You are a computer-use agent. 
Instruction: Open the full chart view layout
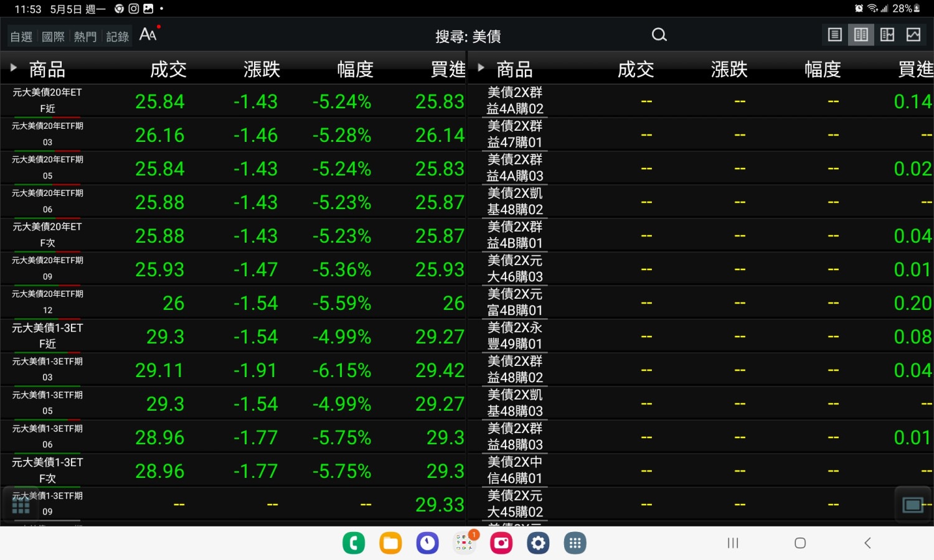pos(913,35)
